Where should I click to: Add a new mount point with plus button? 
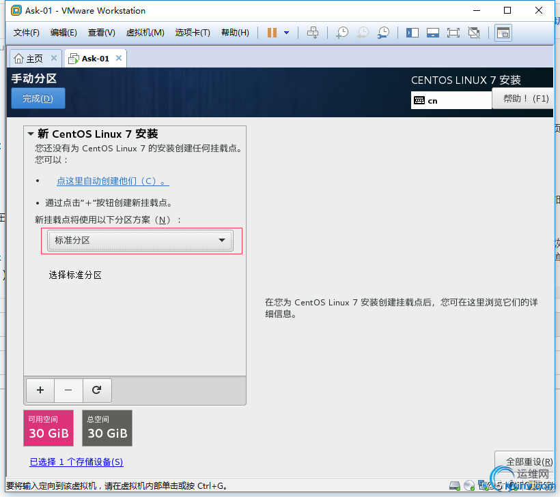click(x=40, y=390)
